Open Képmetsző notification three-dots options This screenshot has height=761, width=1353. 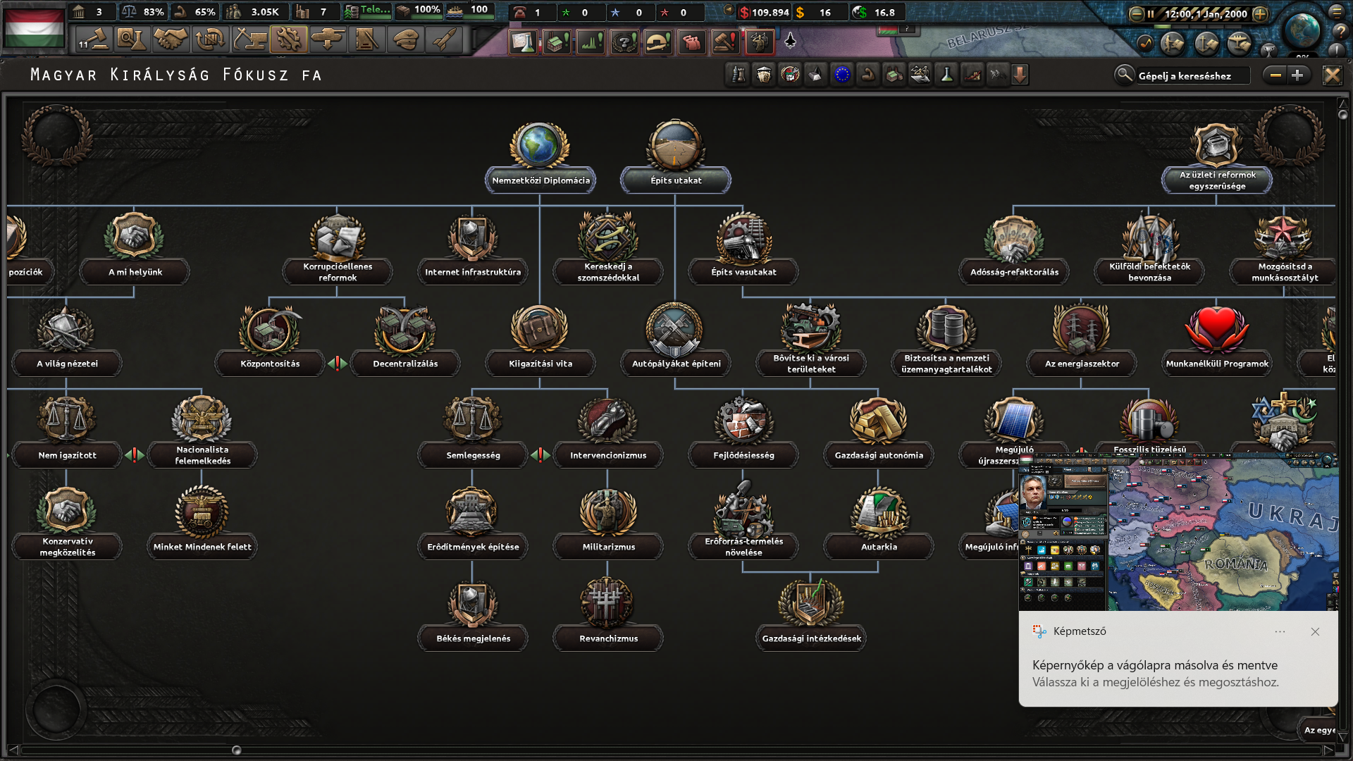coord(1280,632)
